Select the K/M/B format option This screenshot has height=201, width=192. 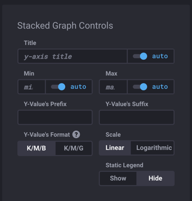[37, 148]
